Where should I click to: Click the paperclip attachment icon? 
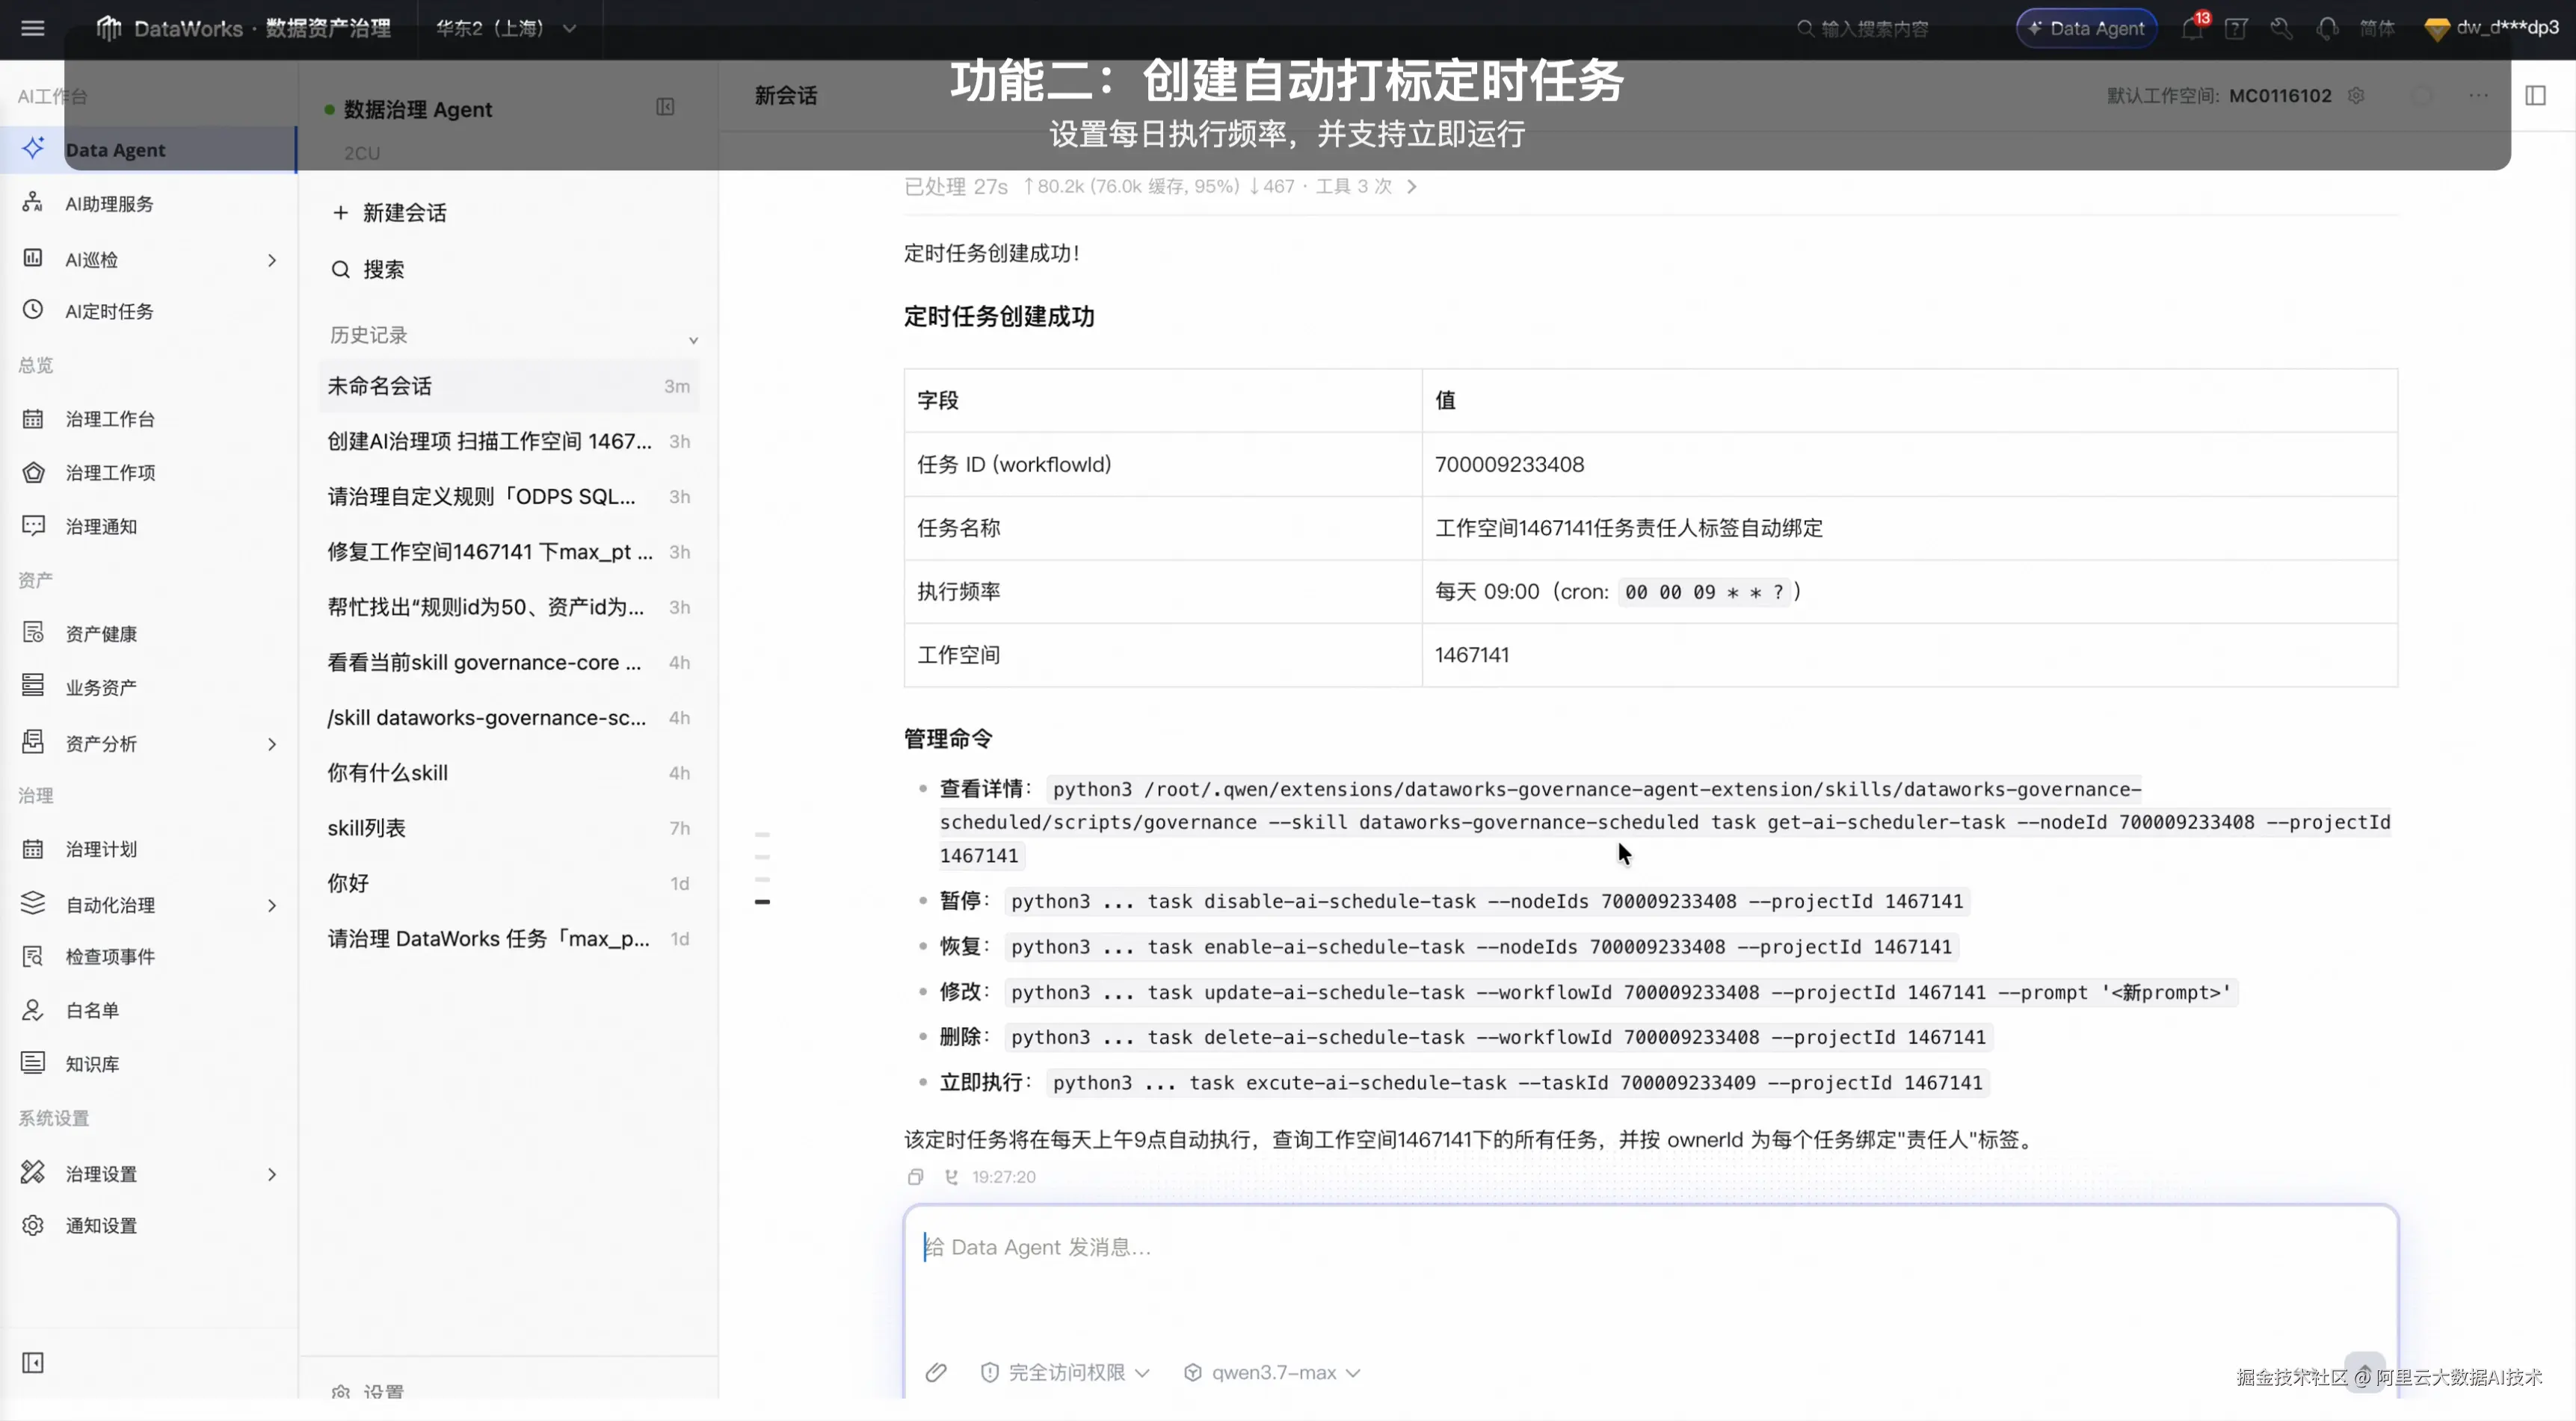point(936,1372)
